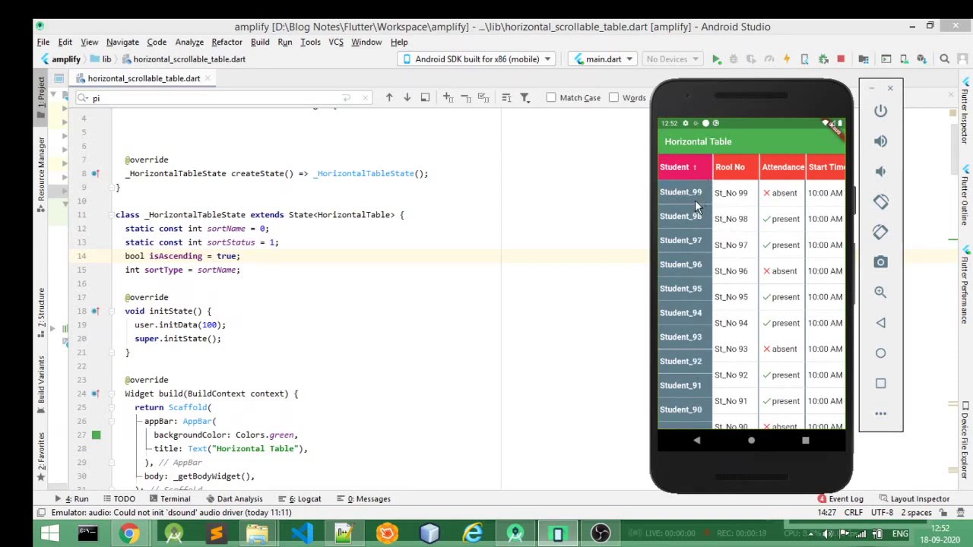Click the Flutter hot reload lightning icon
The height and width of the screenshot is (547, 973).
787,59
